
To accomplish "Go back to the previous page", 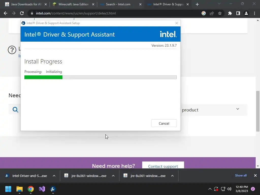I will click(x=6, y=13).
